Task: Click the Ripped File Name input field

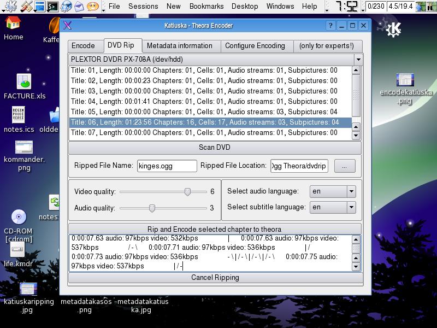Action: click(x=167, y=166)
